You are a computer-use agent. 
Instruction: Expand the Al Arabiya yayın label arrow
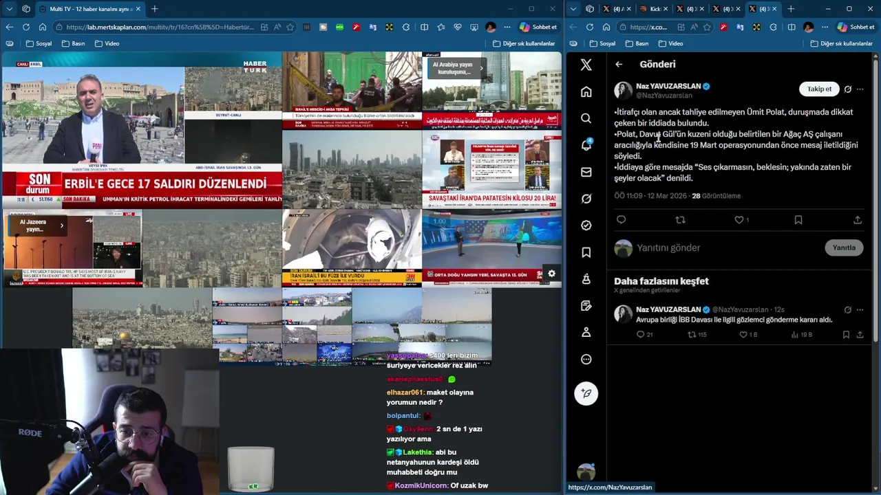coord(481,68)
